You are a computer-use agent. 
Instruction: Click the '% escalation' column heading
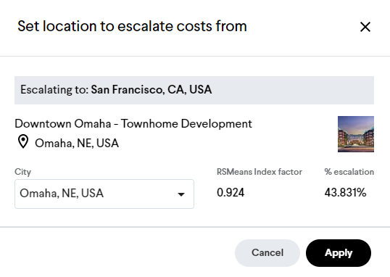349,172
